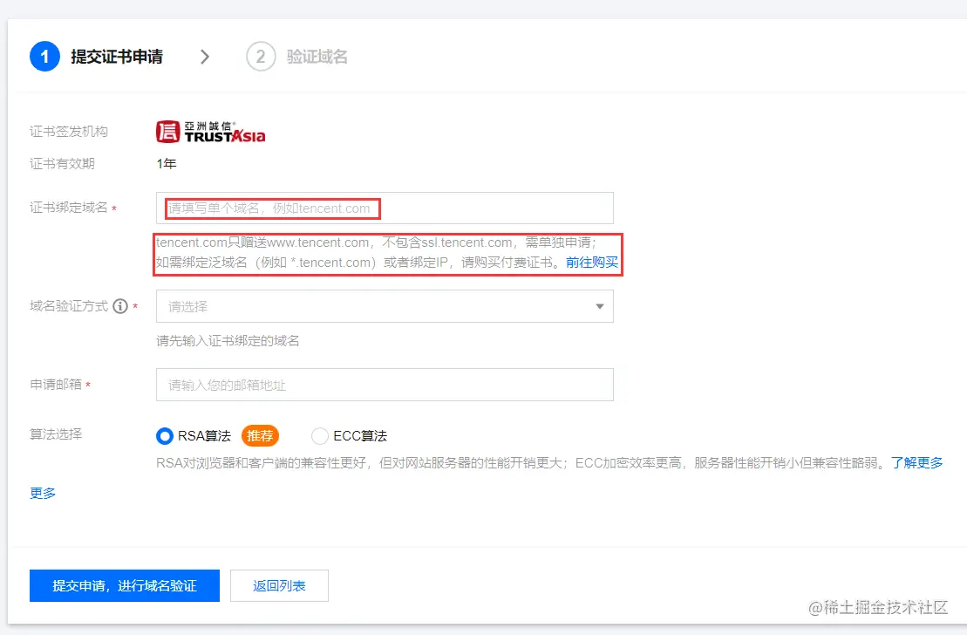The image size is (967, 635).
Task: Open the 了解更多 link
Action: coord(917,463)
